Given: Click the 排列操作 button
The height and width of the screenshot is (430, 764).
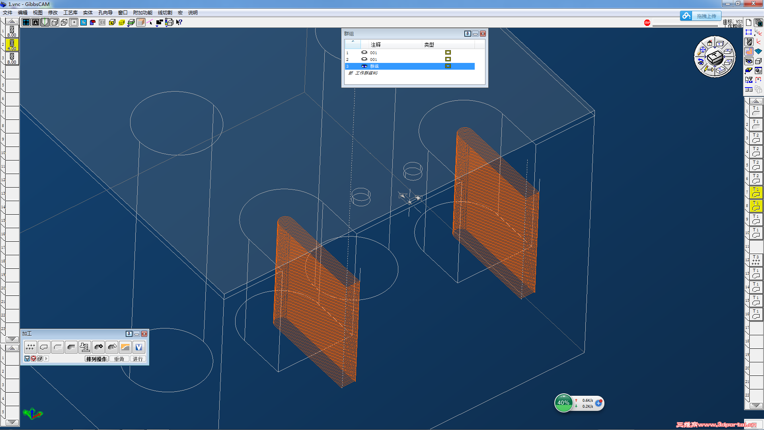Looking at the screenshot, I should tap(96, 359).
